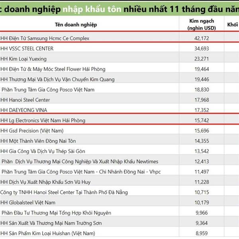Click the value 19,464

pyautogui.click(x=202, y=69)
